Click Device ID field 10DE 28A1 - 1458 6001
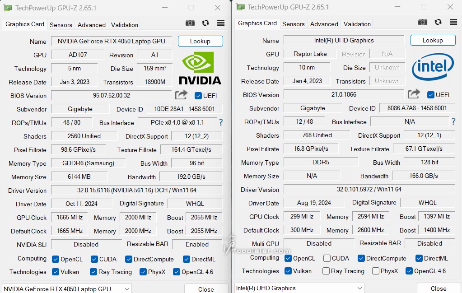 tap(184, 109)
